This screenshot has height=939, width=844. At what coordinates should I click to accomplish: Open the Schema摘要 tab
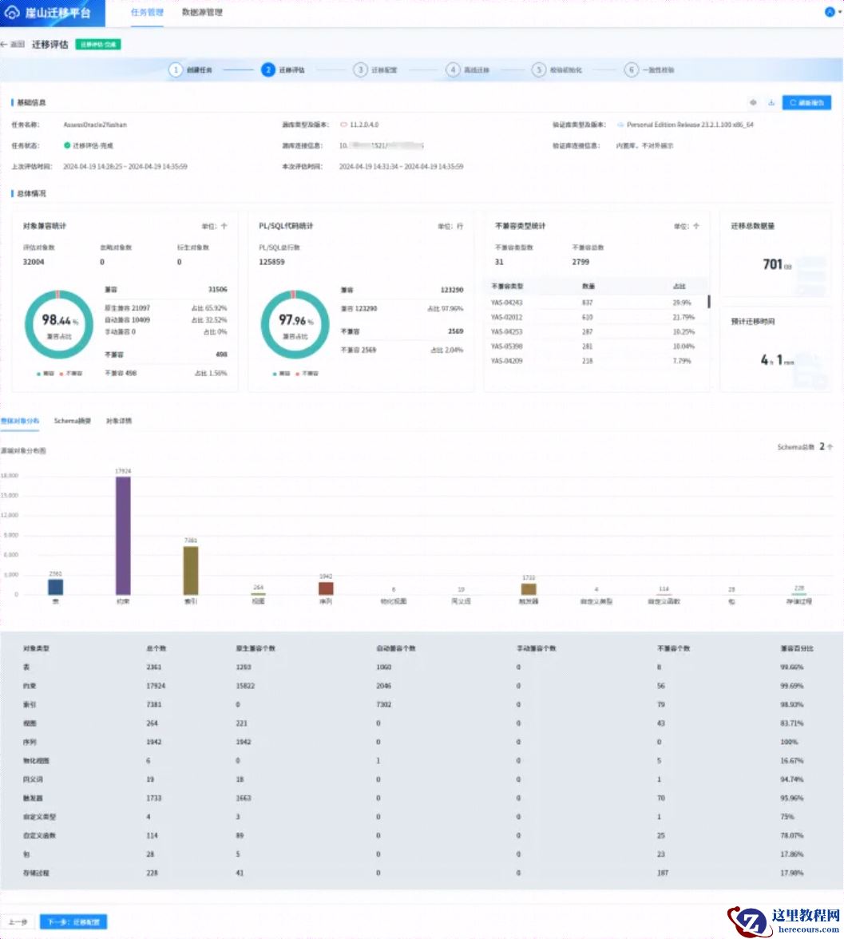(x=73, y=420)
